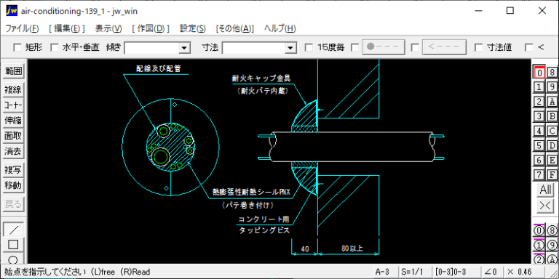Open the その他(A) menu
Image resolution: width=559 pixels, height=279 pixels.
click(x=235, y=29)
